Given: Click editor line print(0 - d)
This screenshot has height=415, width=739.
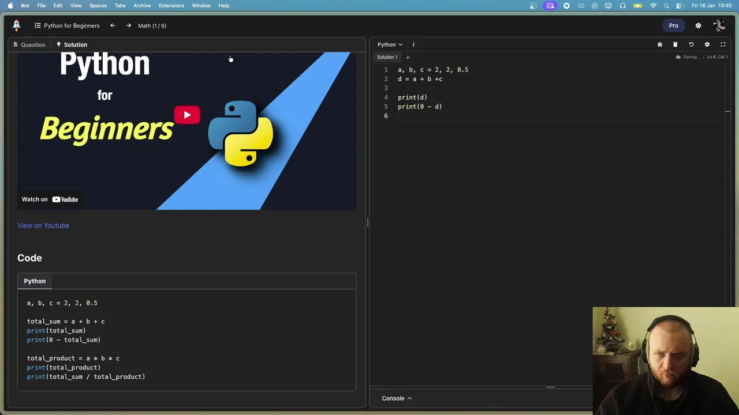Looking at the screenshot, I should pyautogui.click(x=420, y=107).
